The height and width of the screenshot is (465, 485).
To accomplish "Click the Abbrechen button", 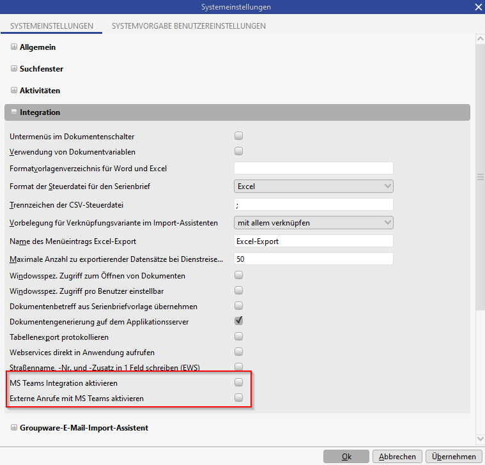I will pos(397,457).
